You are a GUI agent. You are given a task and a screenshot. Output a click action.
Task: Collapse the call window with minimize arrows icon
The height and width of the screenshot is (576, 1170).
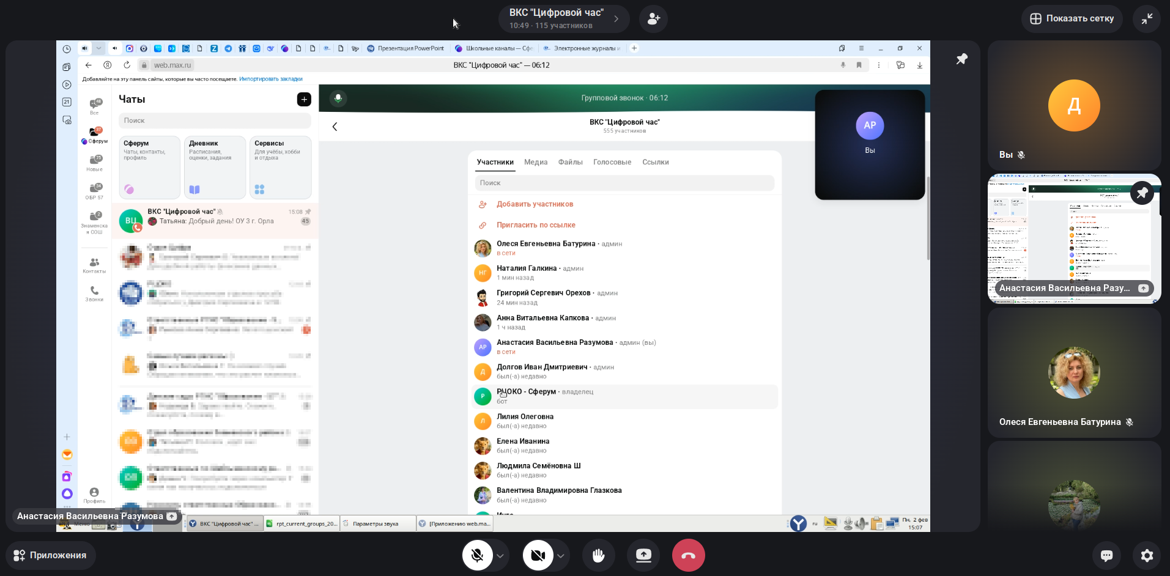coord(1147,19)
